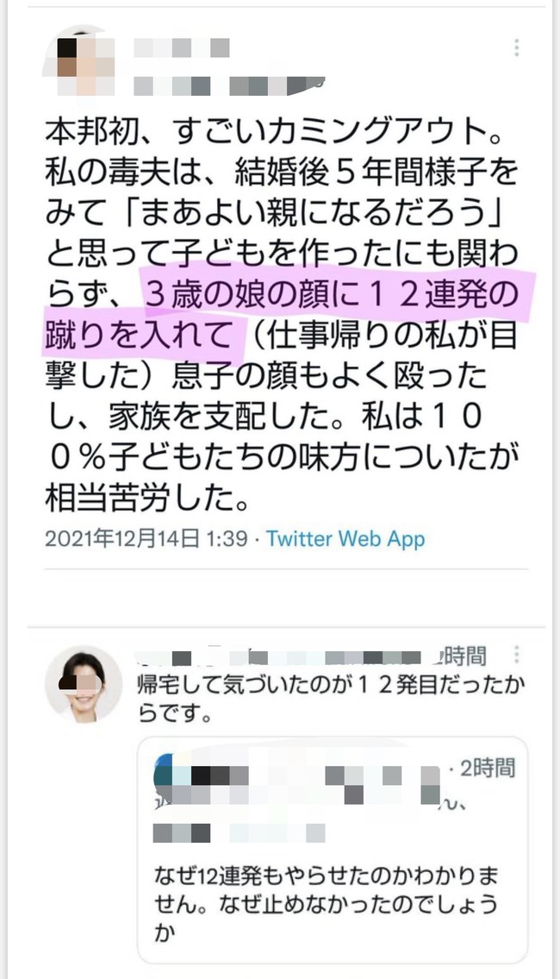560x979 pixels.
Task: Open the more options menu on the main tweet
Action: (x=516, y=48)
